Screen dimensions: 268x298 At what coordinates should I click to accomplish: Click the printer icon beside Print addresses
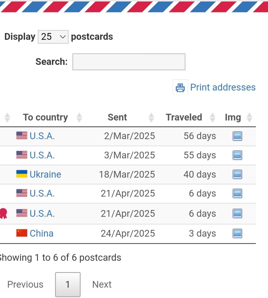(180, 87)
